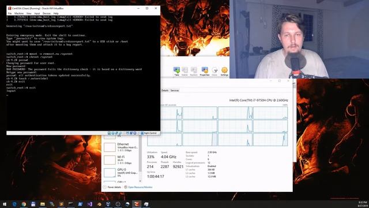Click the Restore snapshot icon in VirtualBox Manager
The height and width of the screenshot is (208, 369).
coord(194,71)
